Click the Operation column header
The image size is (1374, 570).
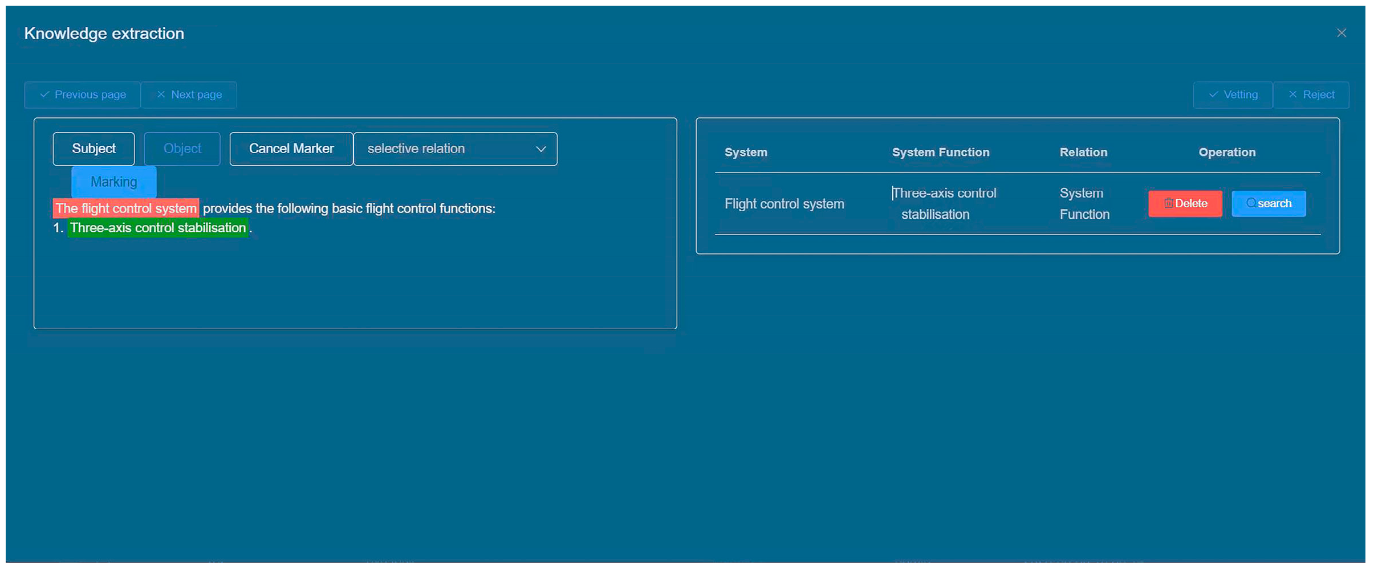click(x=1227, y=152)
